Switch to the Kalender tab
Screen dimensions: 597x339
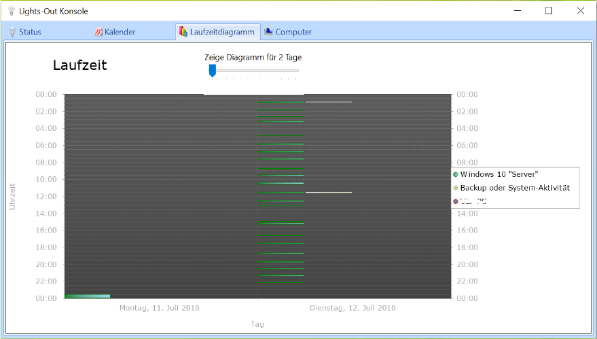tap(115, 32)
